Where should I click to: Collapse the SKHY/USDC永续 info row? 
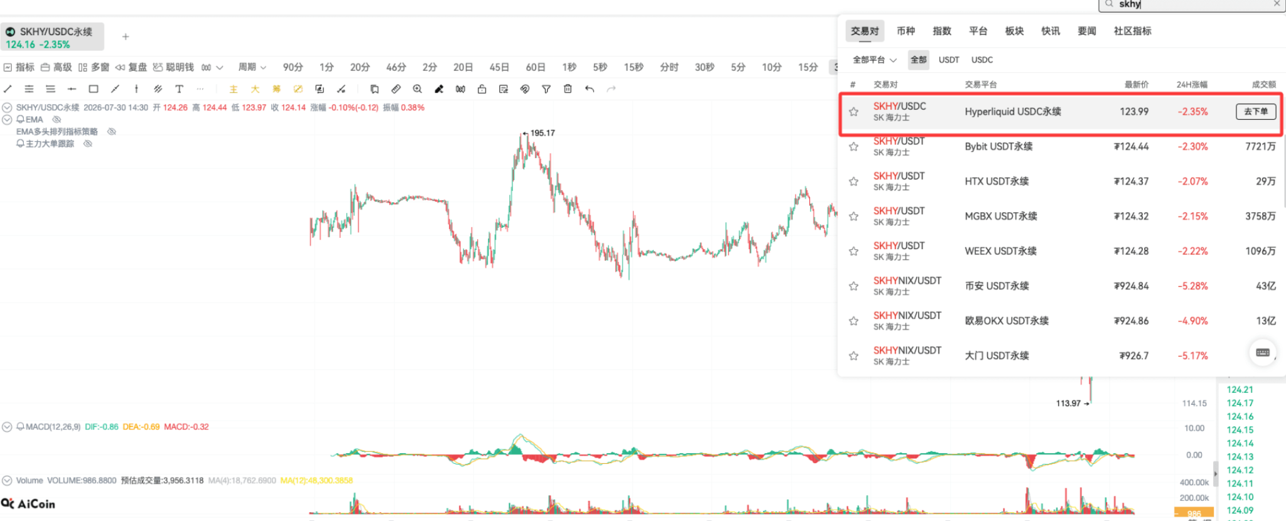point(7,107)
